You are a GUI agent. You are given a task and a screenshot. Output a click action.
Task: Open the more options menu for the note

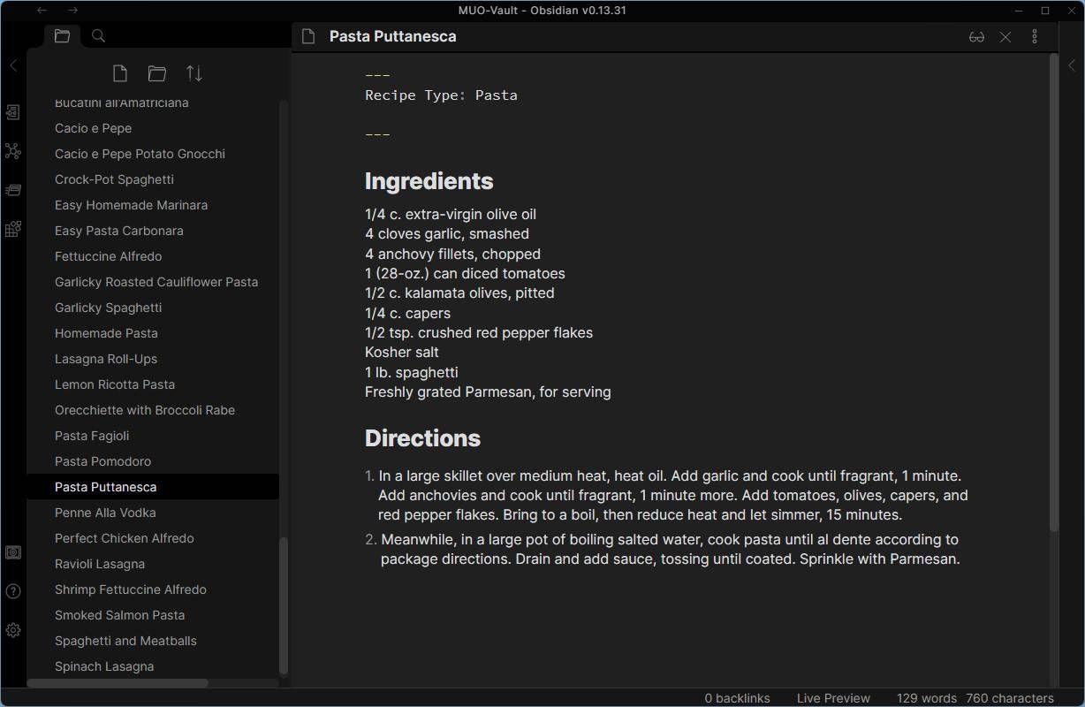pyautogui.click(x=1035, y=37)
